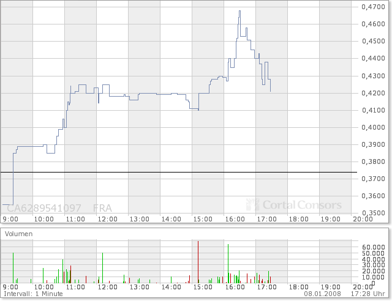Click the 0,3700 price axis label

(x=373, y=179)
